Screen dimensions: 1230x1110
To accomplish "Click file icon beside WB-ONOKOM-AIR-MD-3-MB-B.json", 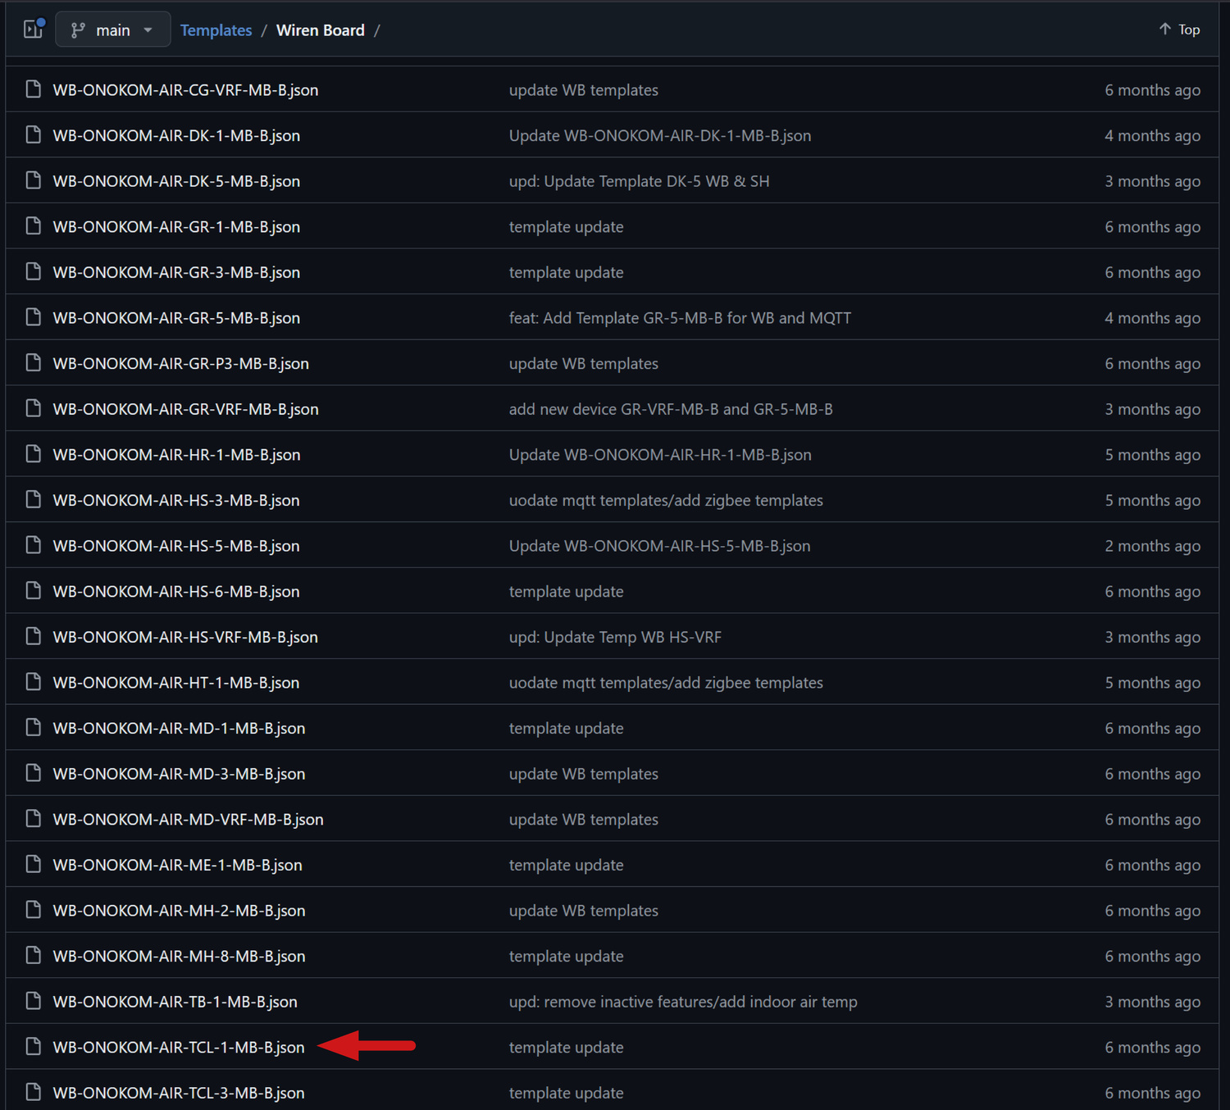I will 34,773.
